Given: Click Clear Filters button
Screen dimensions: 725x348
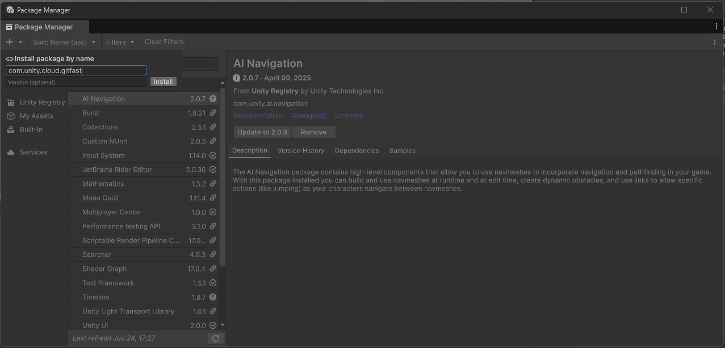Looking at the screenshot, I should tap(164, 42).
